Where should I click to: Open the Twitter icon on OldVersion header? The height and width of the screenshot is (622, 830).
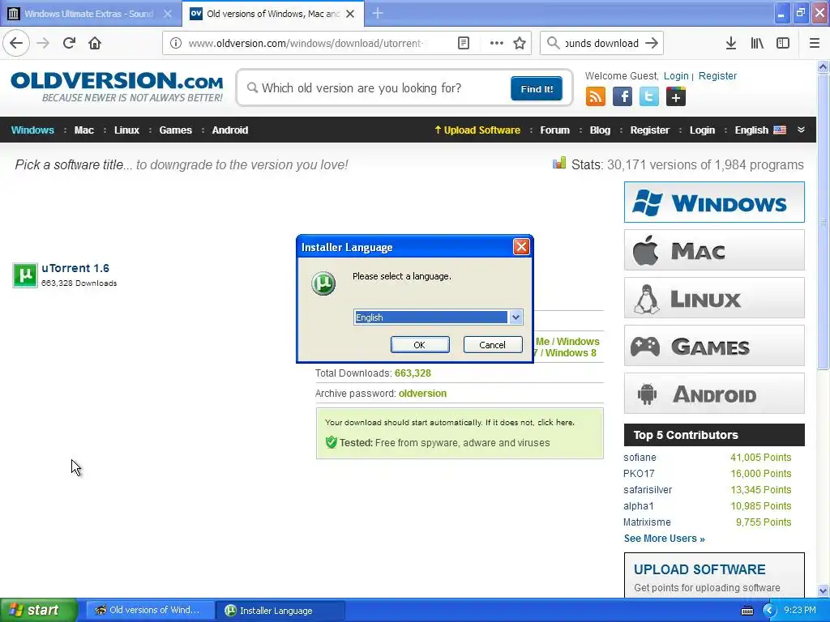click(649, 97)
